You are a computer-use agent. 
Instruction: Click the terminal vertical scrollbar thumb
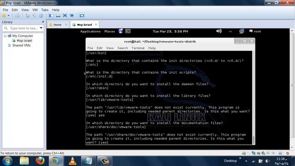pos(254,140)
